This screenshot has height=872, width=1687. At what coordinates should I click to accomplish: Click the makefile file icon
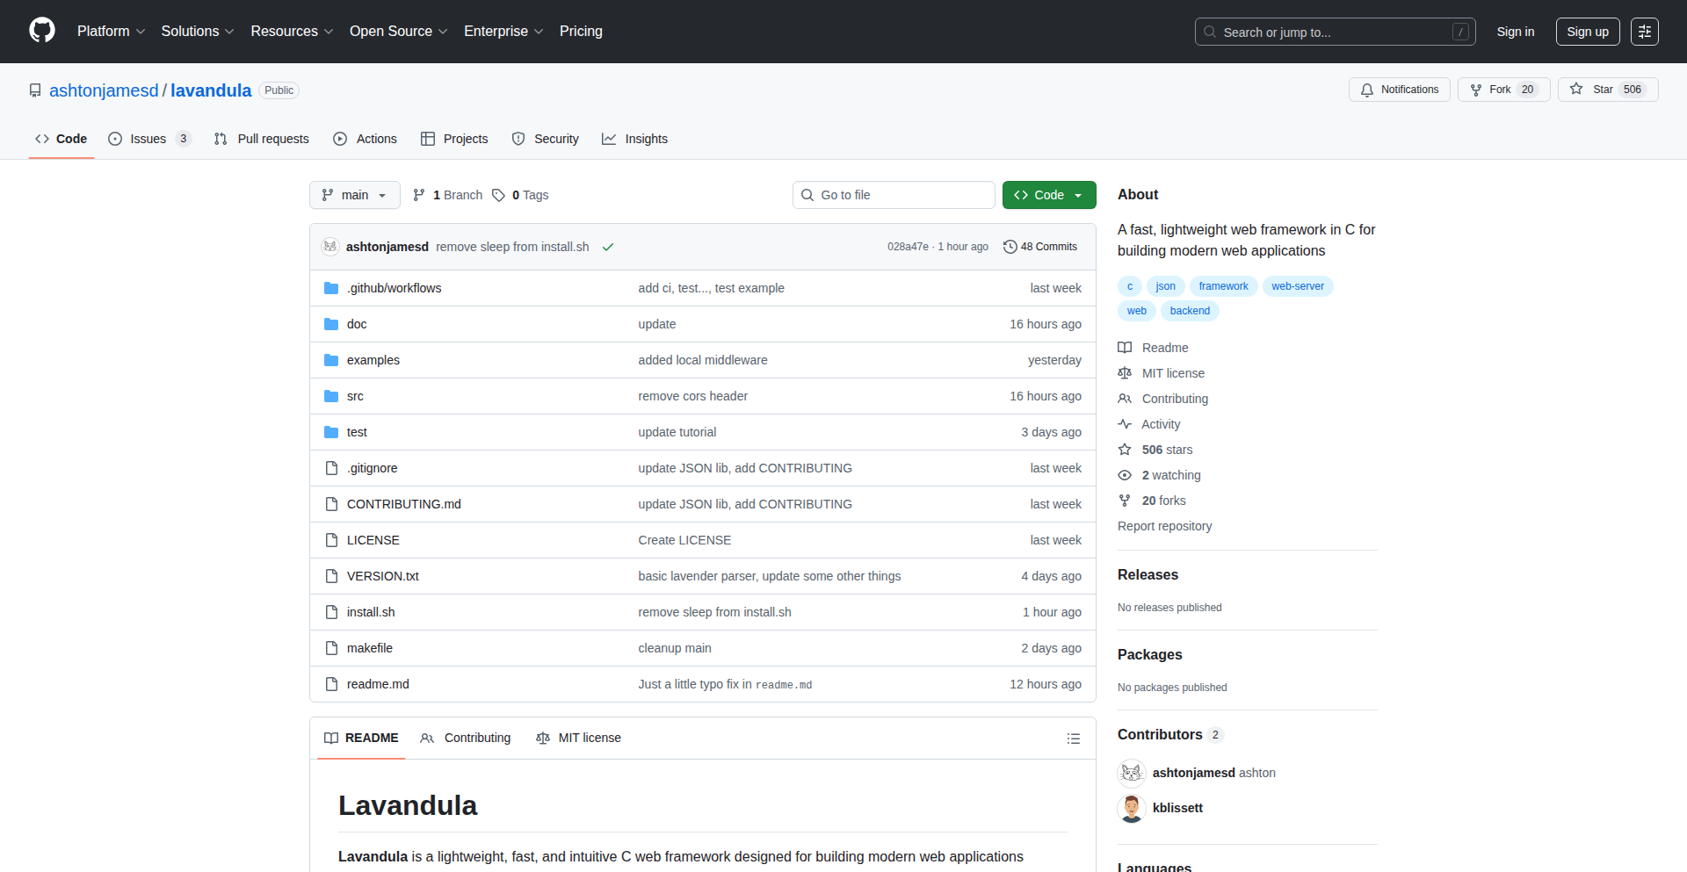click(x=331, y=648)
